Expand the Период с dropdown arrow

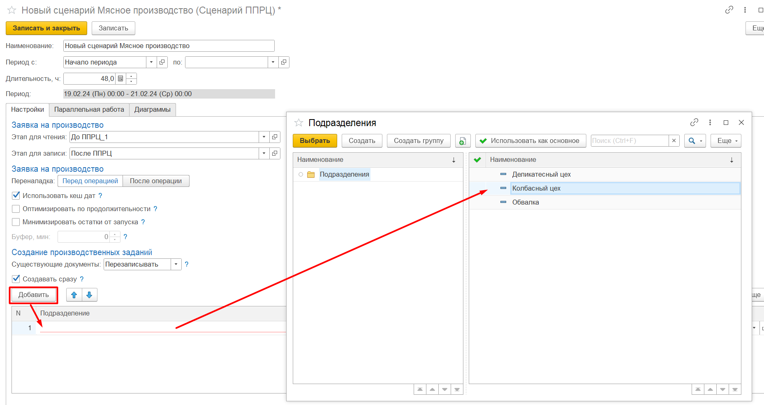point(151,62)
